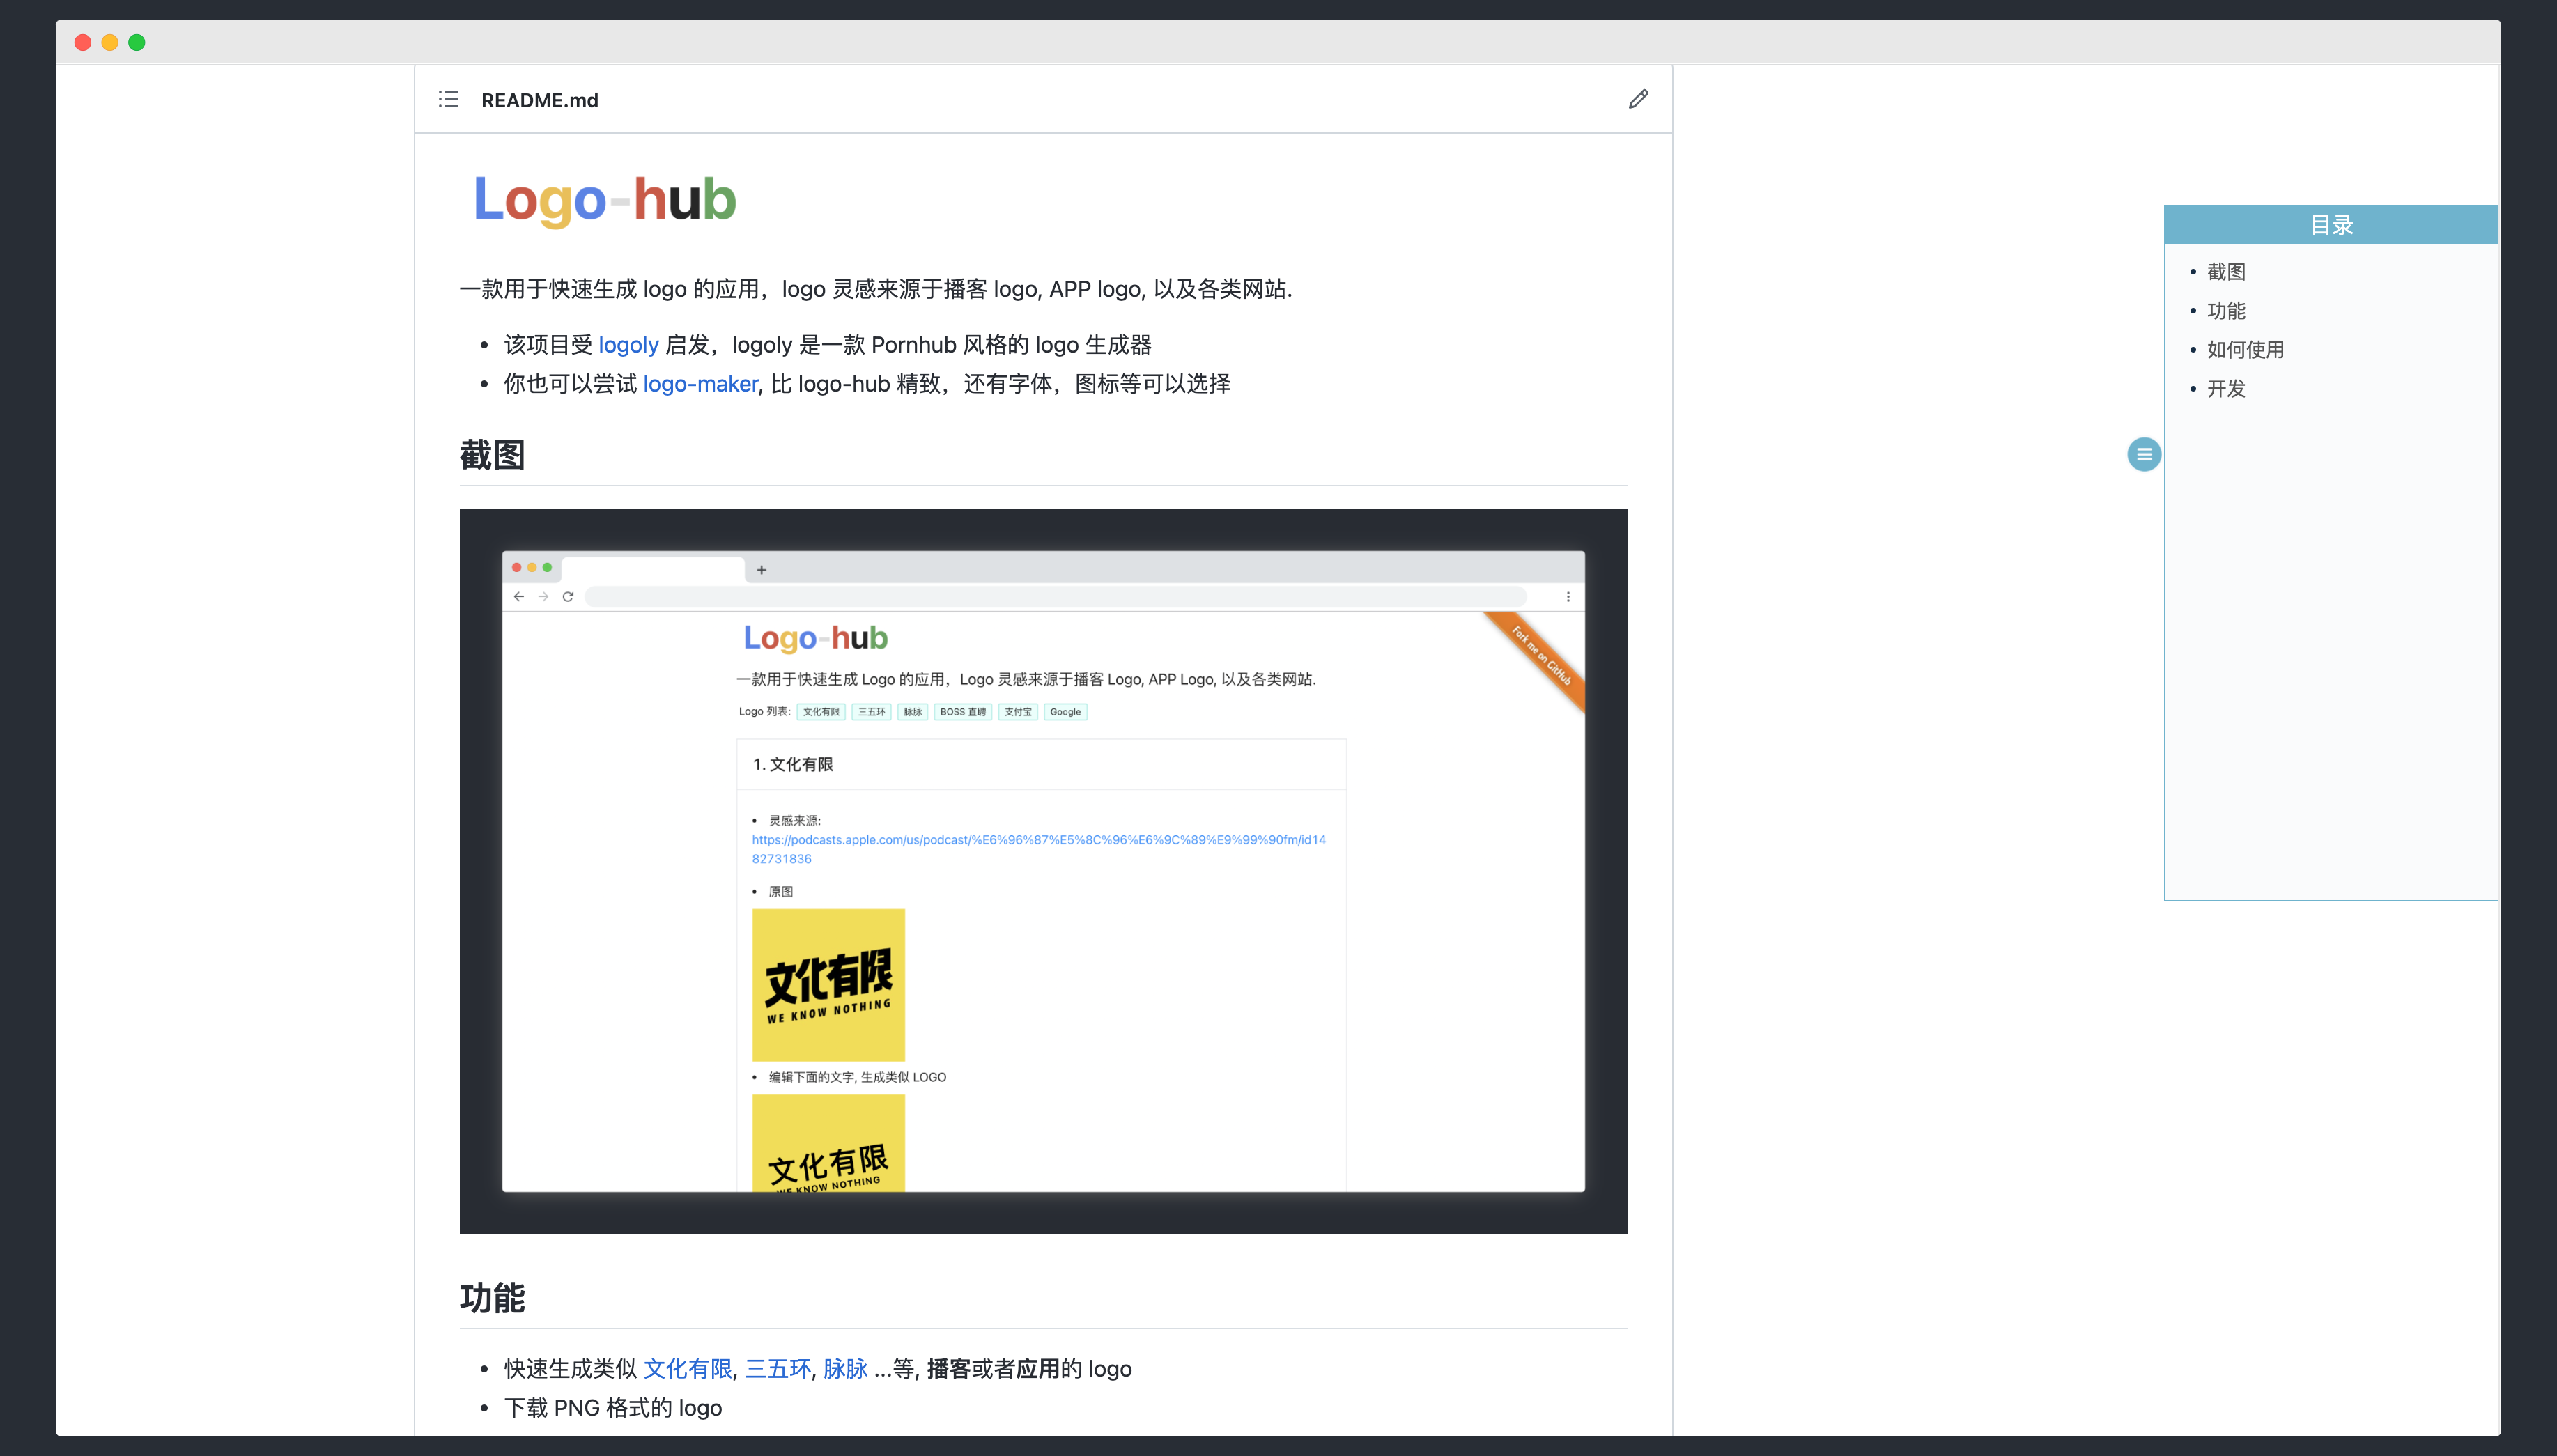The image size is (2557, 1456).
Task: Click the green fullscreen window button
Action: point(137,42)
